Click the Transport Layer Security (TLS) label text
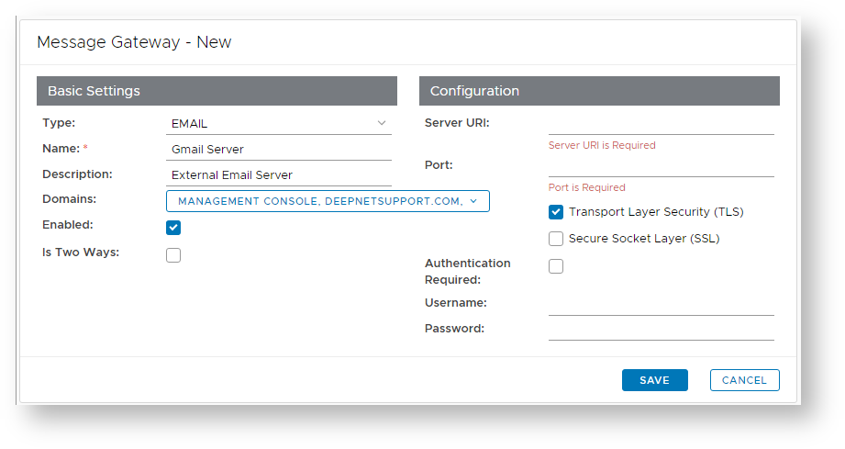Screen dimensions: 845x449 656,212
